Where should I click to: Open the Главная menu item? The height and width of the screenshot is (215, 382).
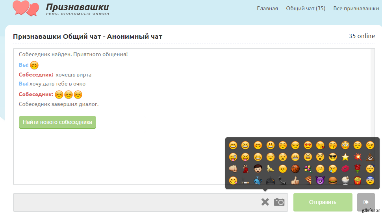(267, 9)
